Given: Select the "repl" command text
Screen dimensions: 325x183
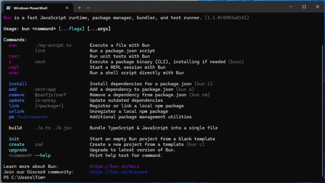Looking at the screenshot, I should [x=14, y=67].
